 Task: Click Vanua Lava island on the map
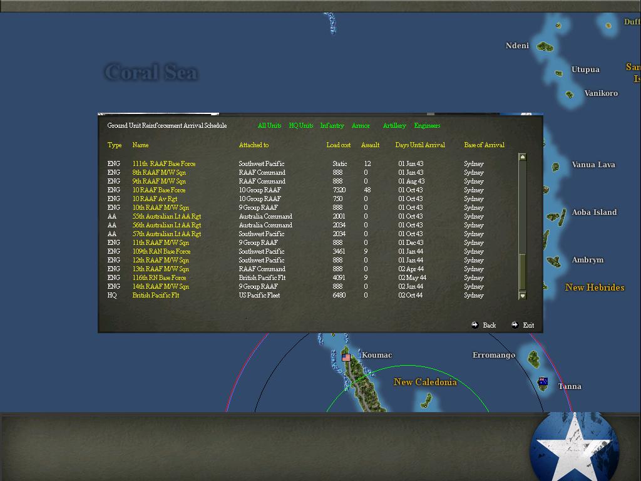(x=556, y=167)
